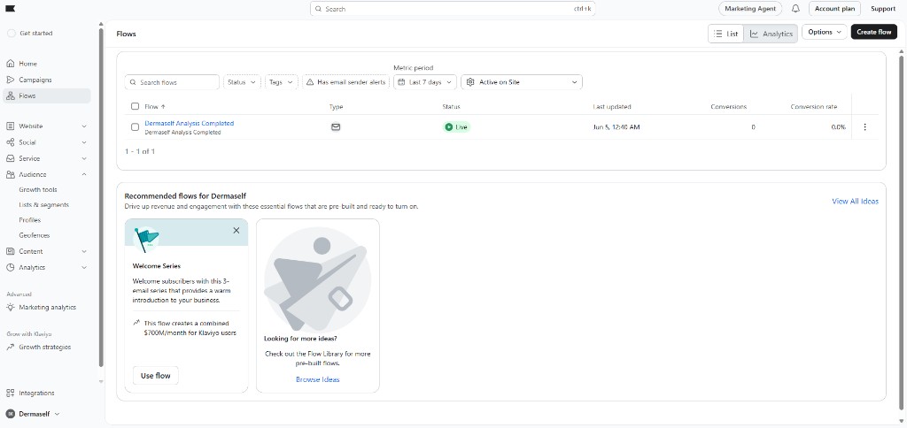Open the Account plan button

click(x=834, y=9)
